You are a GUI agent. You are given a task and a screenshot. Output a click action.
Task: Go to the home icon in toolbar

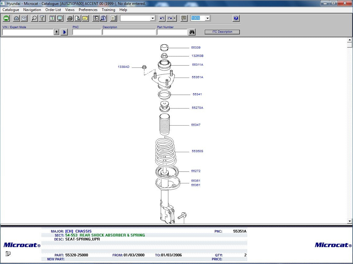(16, 18)
